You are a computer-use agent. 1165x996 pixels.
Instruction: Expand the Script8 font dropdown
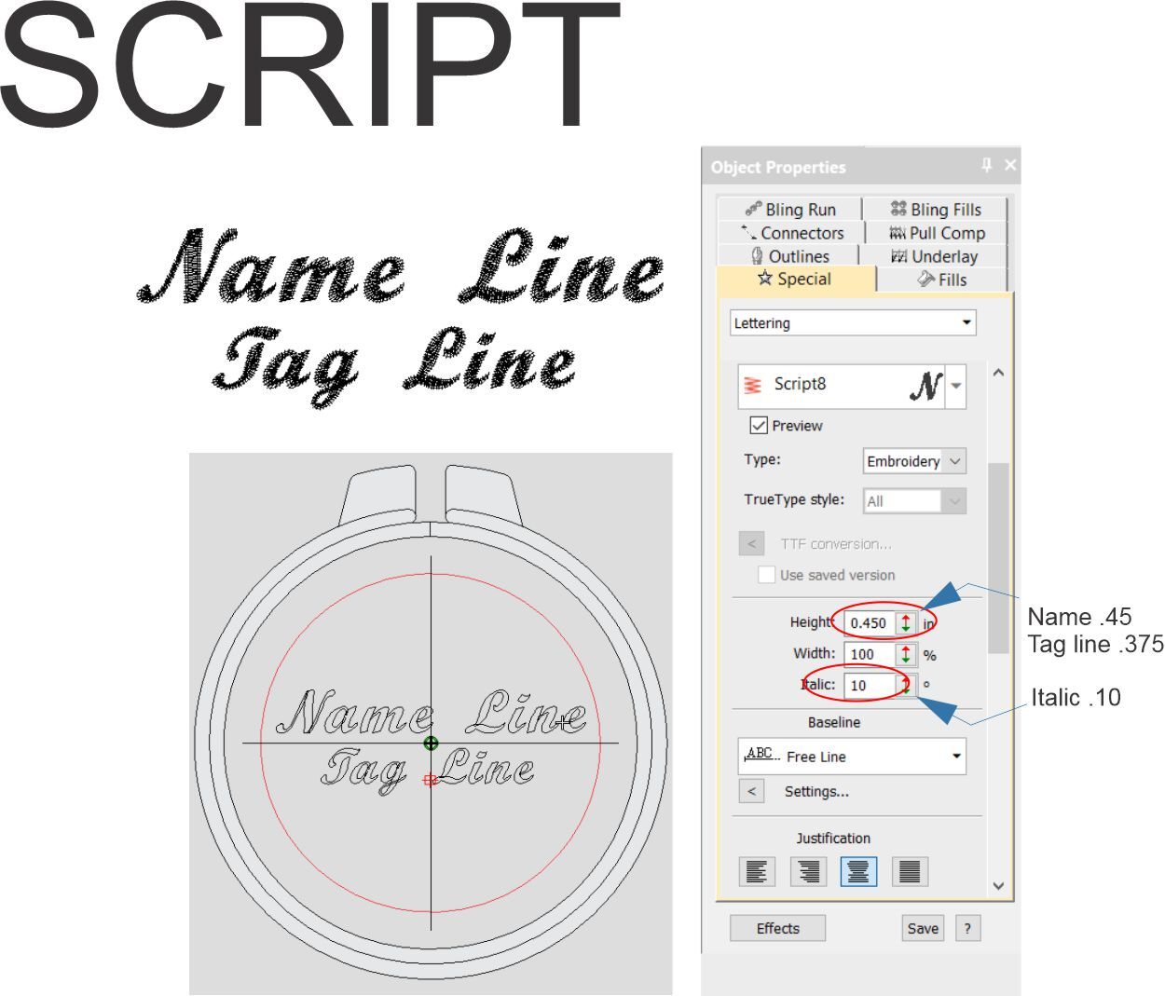coord(956,386)
